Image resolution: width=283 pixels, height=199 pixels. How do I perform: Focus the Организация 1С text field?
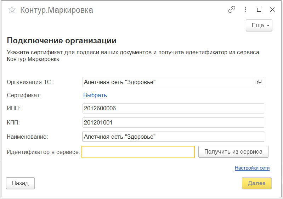tap(169, 82)
